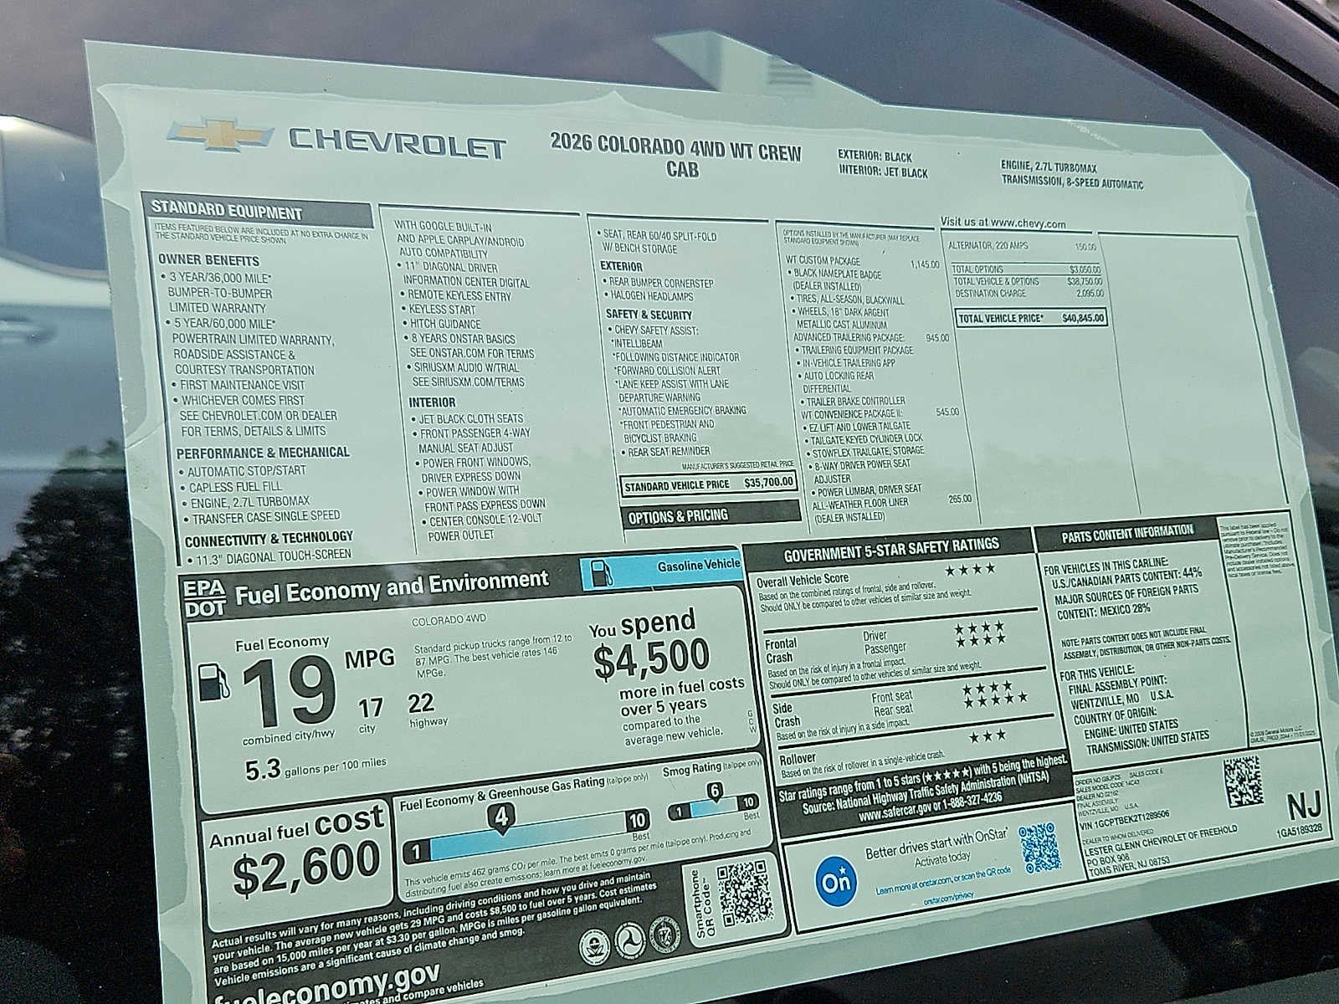Click the Rollover three-star rating

pos(988,735)
